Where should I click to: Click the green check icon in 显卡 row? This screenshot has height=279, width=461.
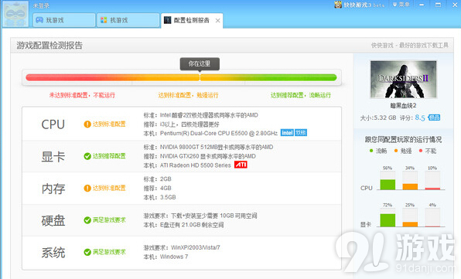tap(87, 156)
